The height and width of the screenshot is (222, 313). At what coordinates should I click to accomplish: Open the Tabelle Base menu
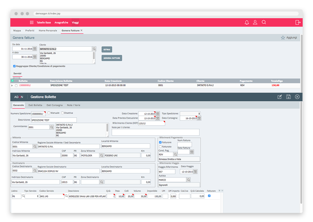[x=44, y=23]
